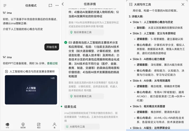Click the 任务详情 page title
Screen dimensions: 189x131
click(90, 4)
